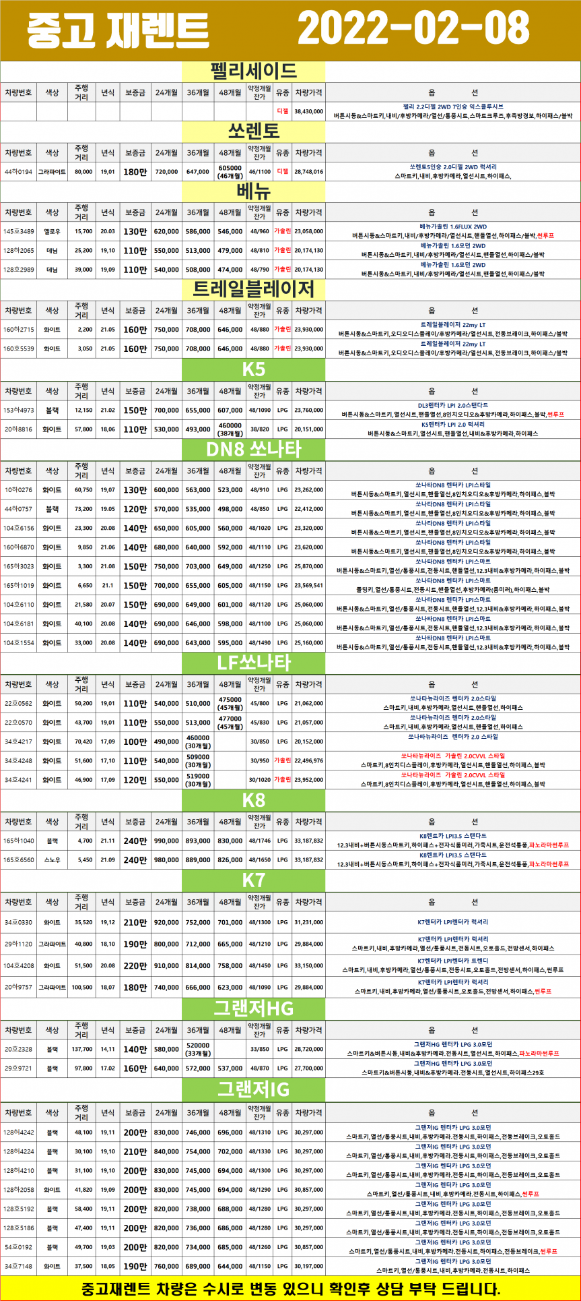Click vehicle number 20호2328

pyautogui.click(x=18, y=1049)
